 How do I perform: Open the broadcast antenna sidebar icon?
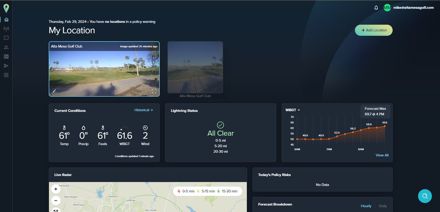pyautogui.click(x=6, y=29)
